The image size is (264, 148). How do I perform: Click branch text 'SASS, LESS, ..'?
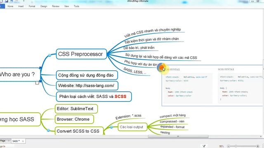[x=135, y=71]
